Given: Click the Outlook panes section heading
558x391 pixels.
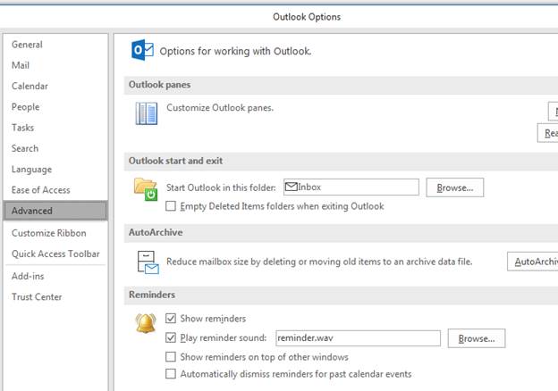Looking at the screenshot, I should (159, 85).
